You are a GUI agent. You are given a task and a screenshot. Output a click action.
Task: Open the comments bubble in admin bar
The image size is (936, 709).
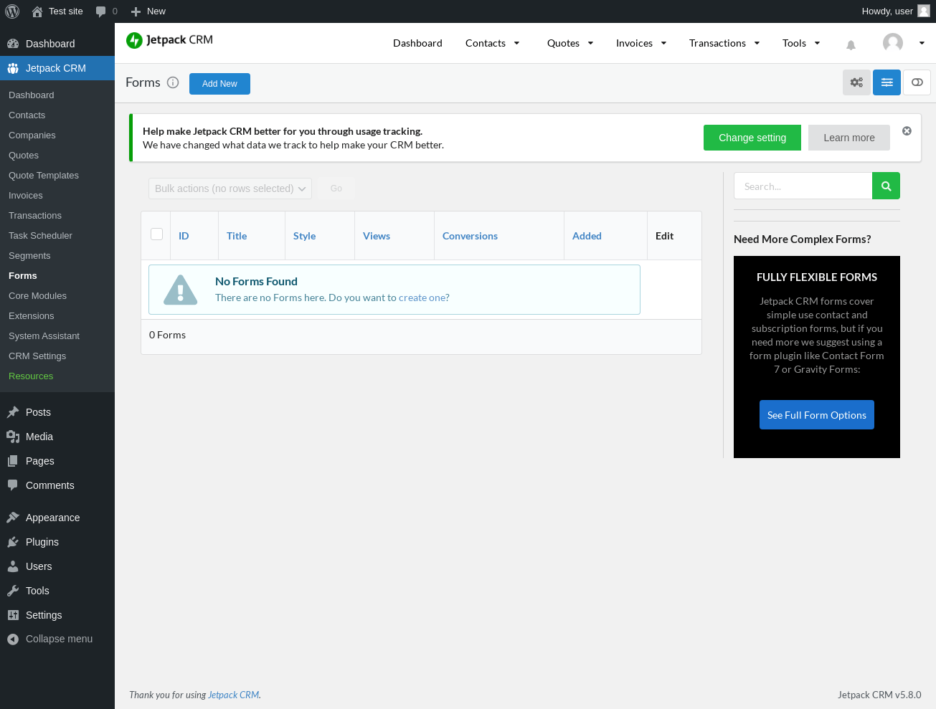pyautogui.click(x=100, y=11)
